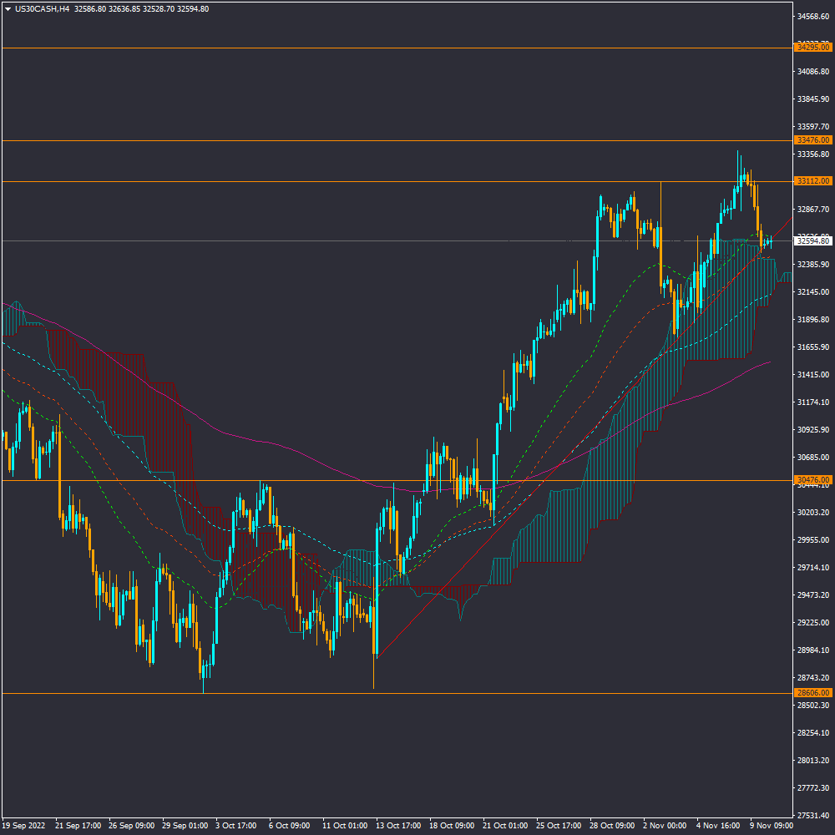The image size is (835, 835).
Task: Click the 34568.60 price scale value
Action: (813, 17)
